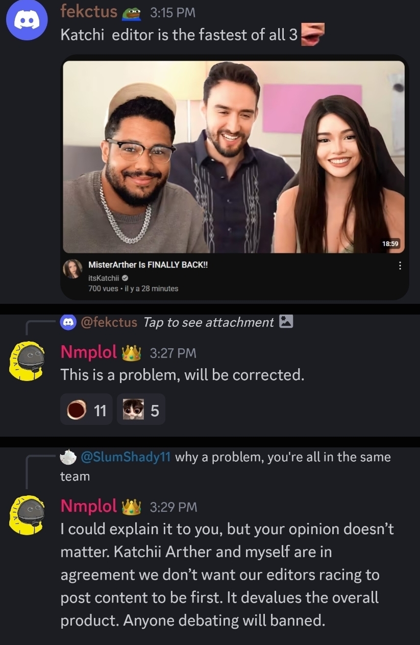
Task: Toggle the cat reaction with 5 votes
Action: point(141,410)
